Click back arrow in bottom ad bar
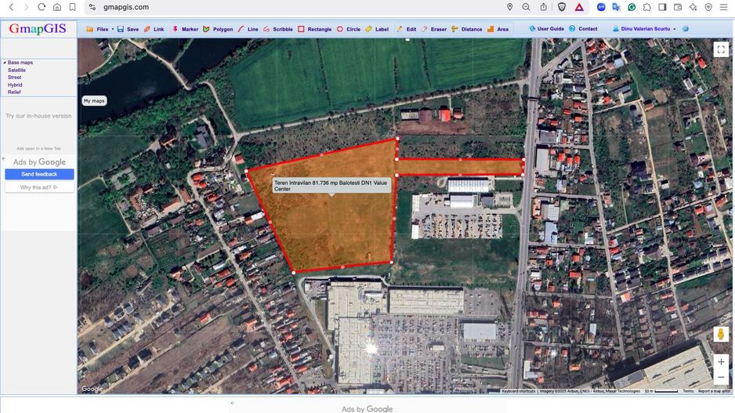735x413 pixels. point(233,403)
